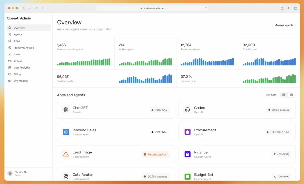Open the Charles Du account menu
This screenshot has height=184, width=304.
point(21,173)
